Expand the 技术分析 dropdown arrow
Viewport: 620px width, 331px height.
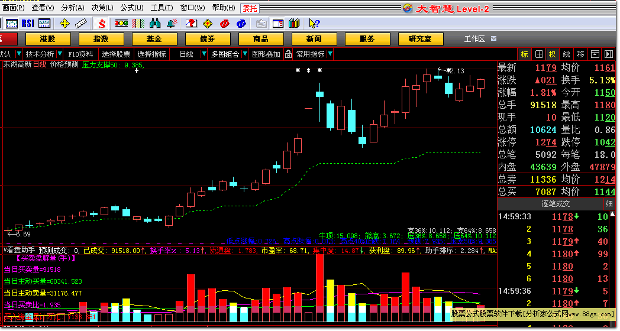59,54
